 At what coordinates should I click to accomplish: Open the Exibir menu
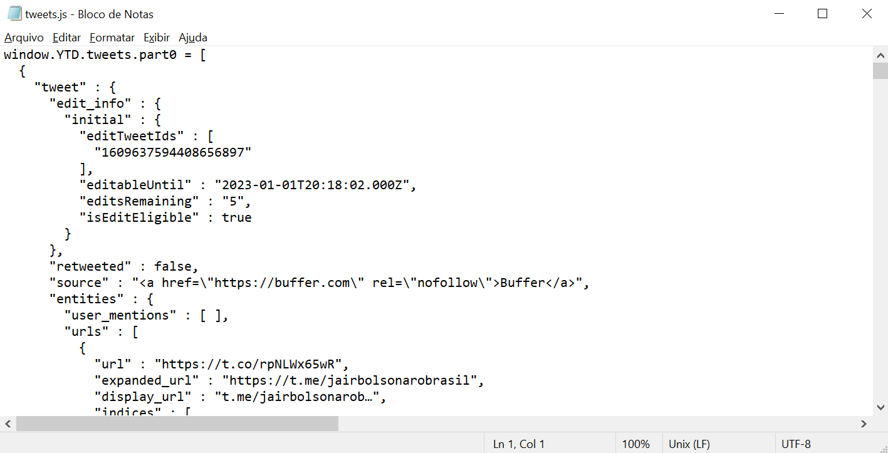point(156,38)
